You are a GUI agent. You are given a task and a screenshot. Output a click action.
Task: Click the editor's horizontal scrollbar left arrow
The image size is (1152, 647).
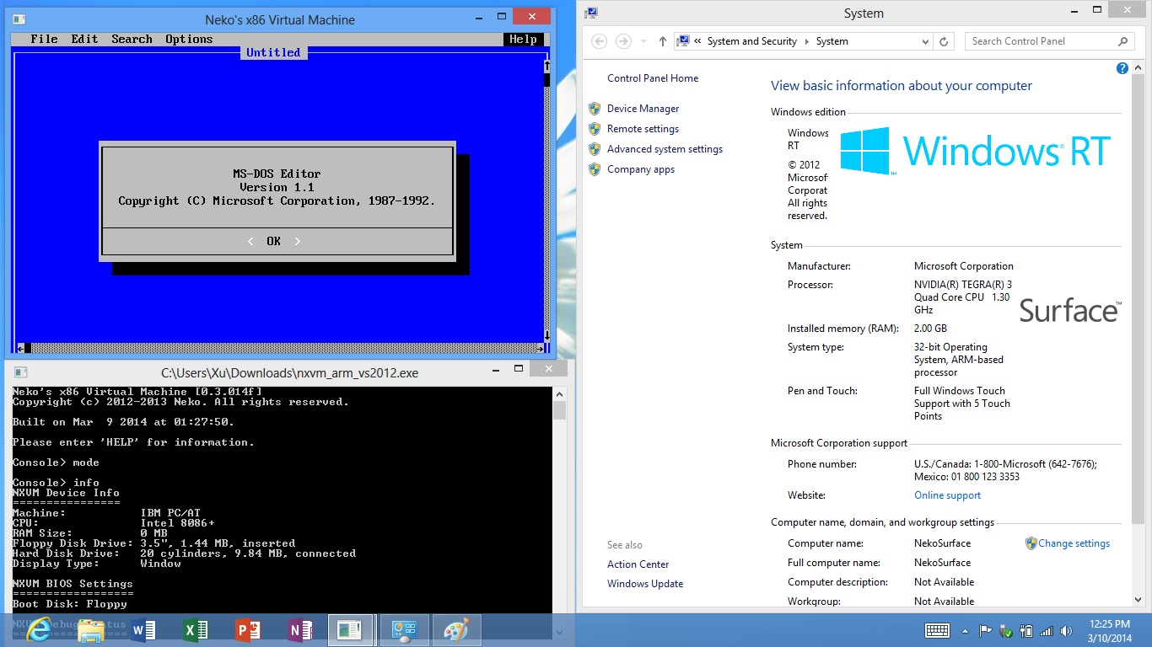pyautogui.click(x=21, y=347)
